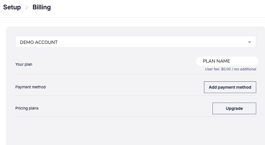
Task: Open the DEMO ACCOUNT dropdown
Action: [135, 42]
